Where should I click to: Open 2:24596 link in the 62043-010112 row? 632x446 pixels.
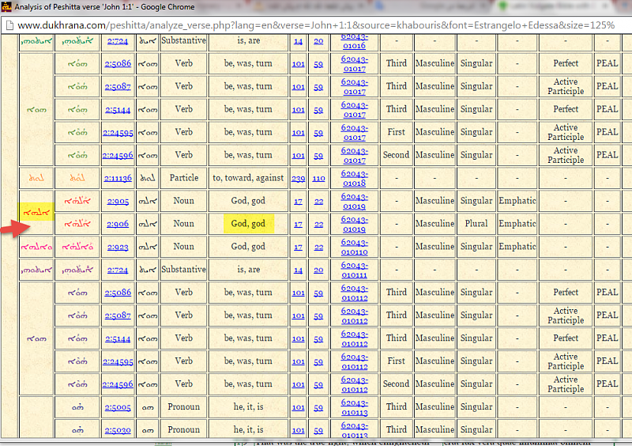[118, 384]
